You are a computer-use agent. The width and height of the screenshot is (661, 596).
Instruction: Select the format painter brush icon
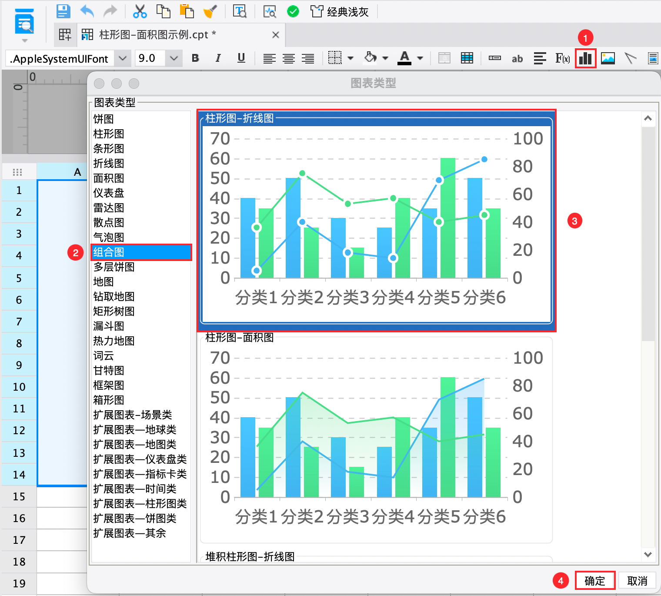tap(210, 11)
